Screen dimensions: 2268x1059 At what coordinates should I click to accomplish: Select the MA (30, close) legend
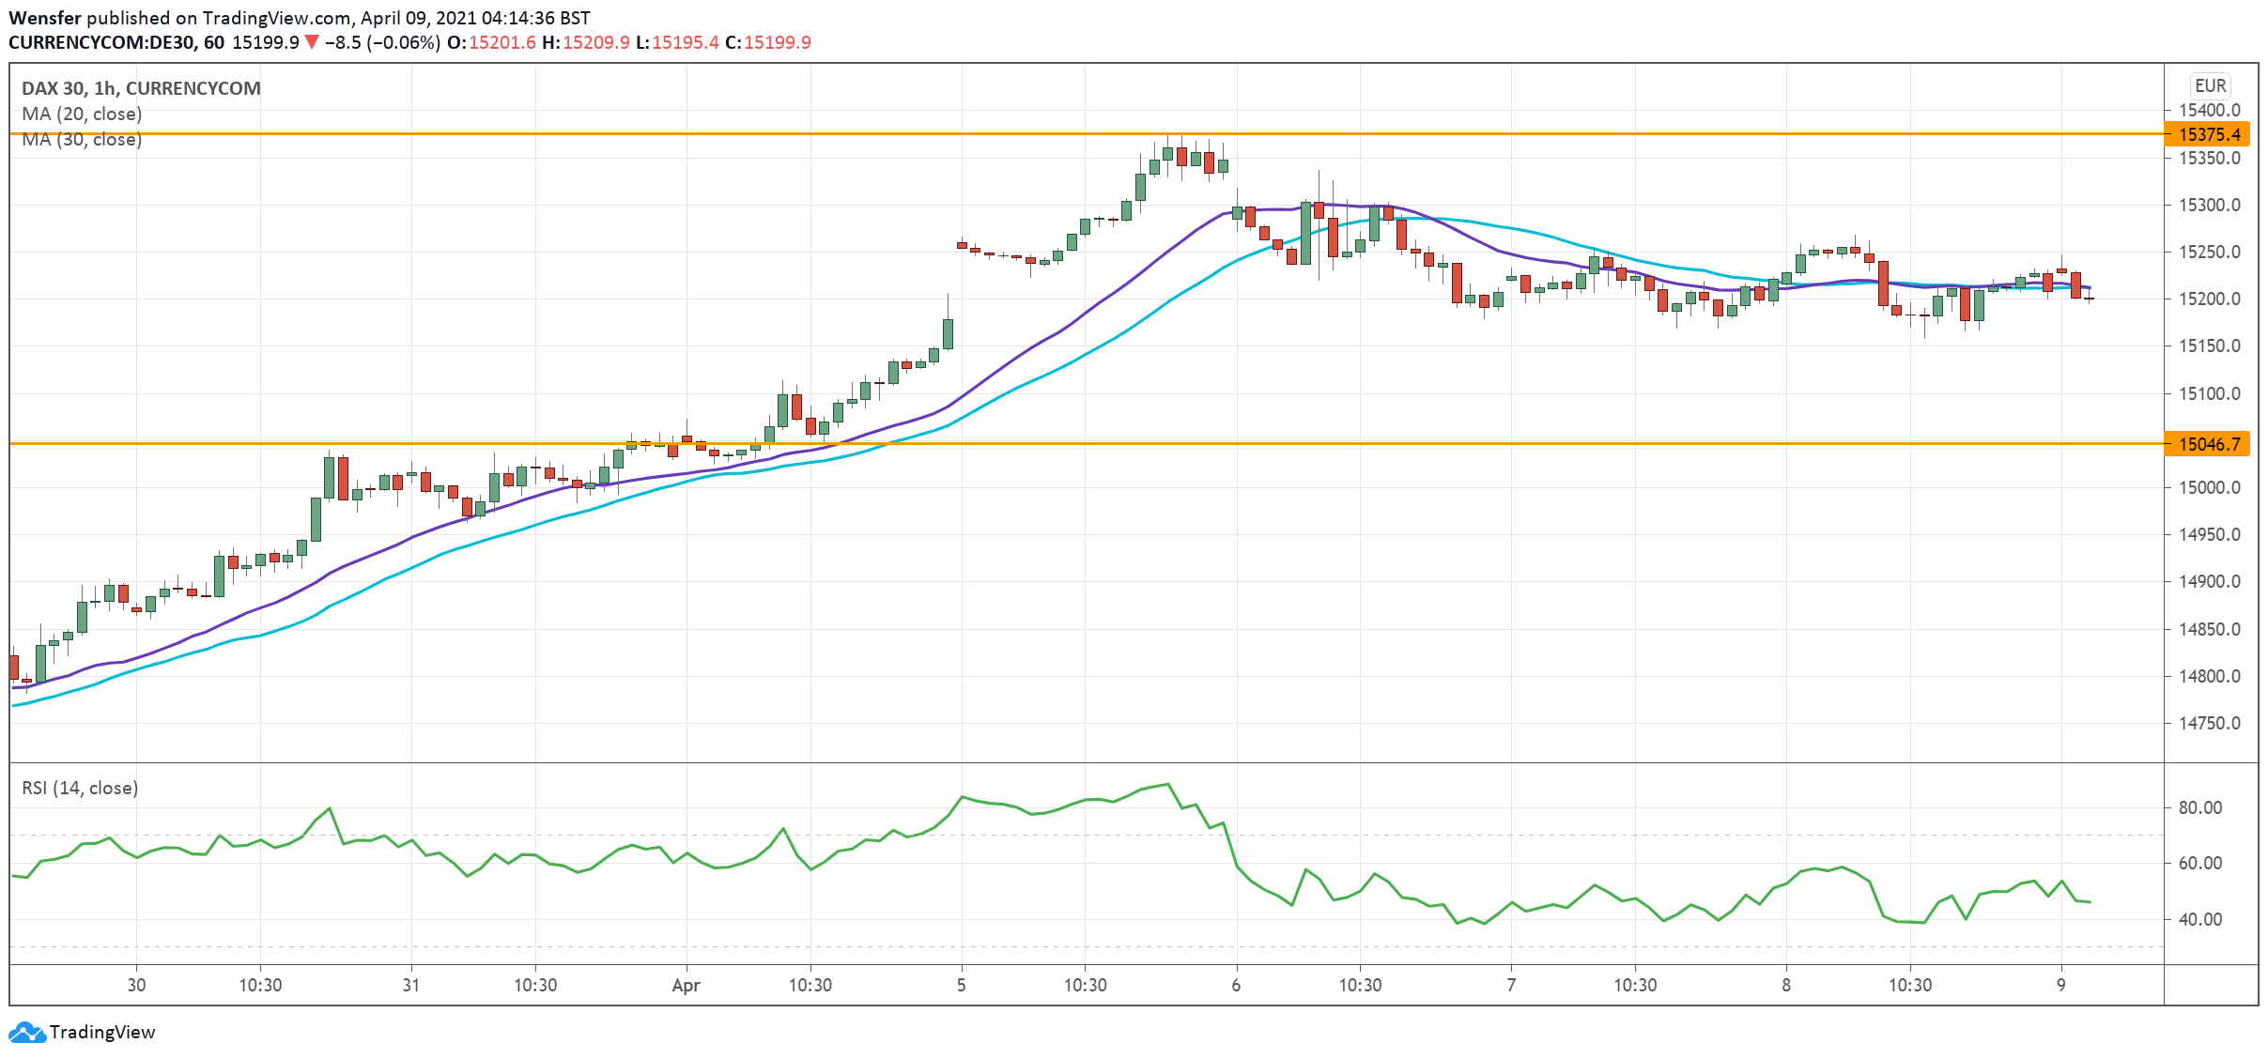82,140
